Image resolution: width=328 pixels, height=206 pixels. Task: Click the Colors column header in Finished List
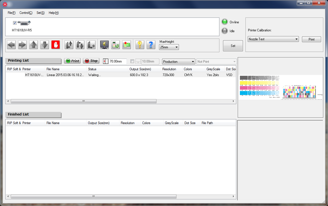(x=152, y=123)
